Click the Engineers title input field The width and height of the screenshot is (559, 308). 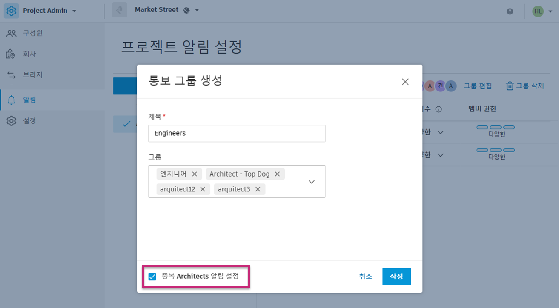pyautogui.click(x=237, y=133)
